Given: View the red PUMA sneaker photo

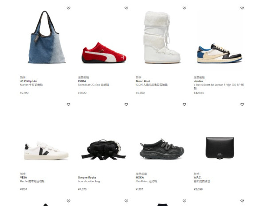Looking at the screenshot, I should (104, 53).
